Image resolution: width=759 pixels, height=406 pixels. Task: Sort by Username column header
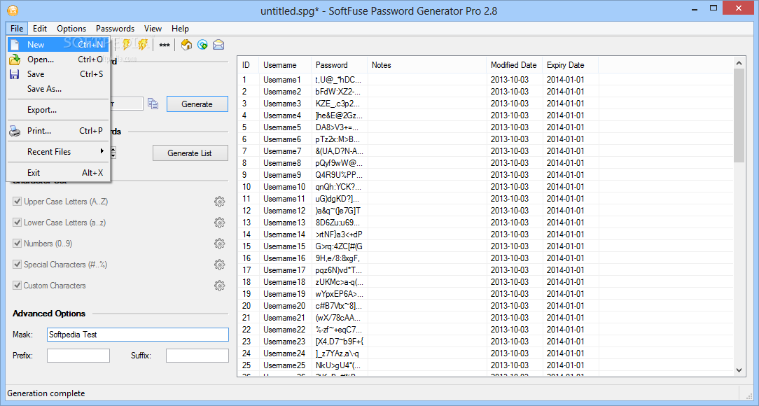pyautogui.click(x=285, y=65)
